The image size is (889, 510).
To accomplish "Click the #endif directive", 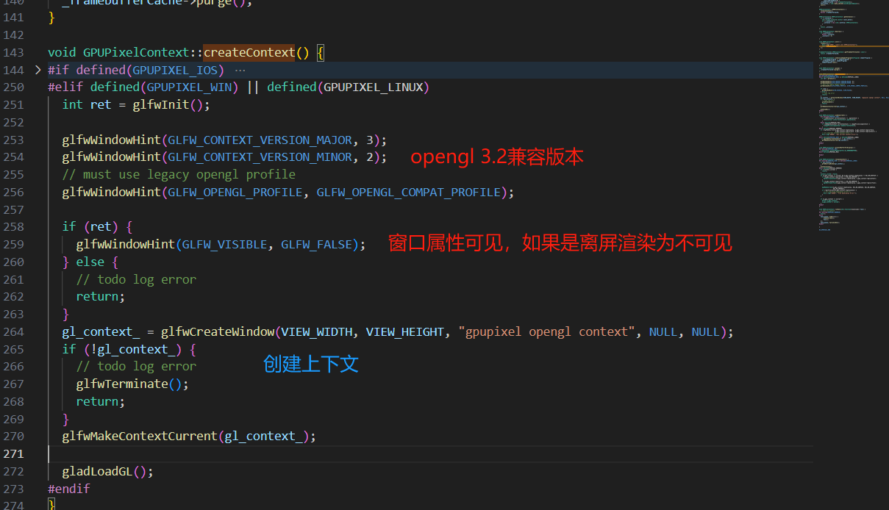I will (x=69, y=488).
